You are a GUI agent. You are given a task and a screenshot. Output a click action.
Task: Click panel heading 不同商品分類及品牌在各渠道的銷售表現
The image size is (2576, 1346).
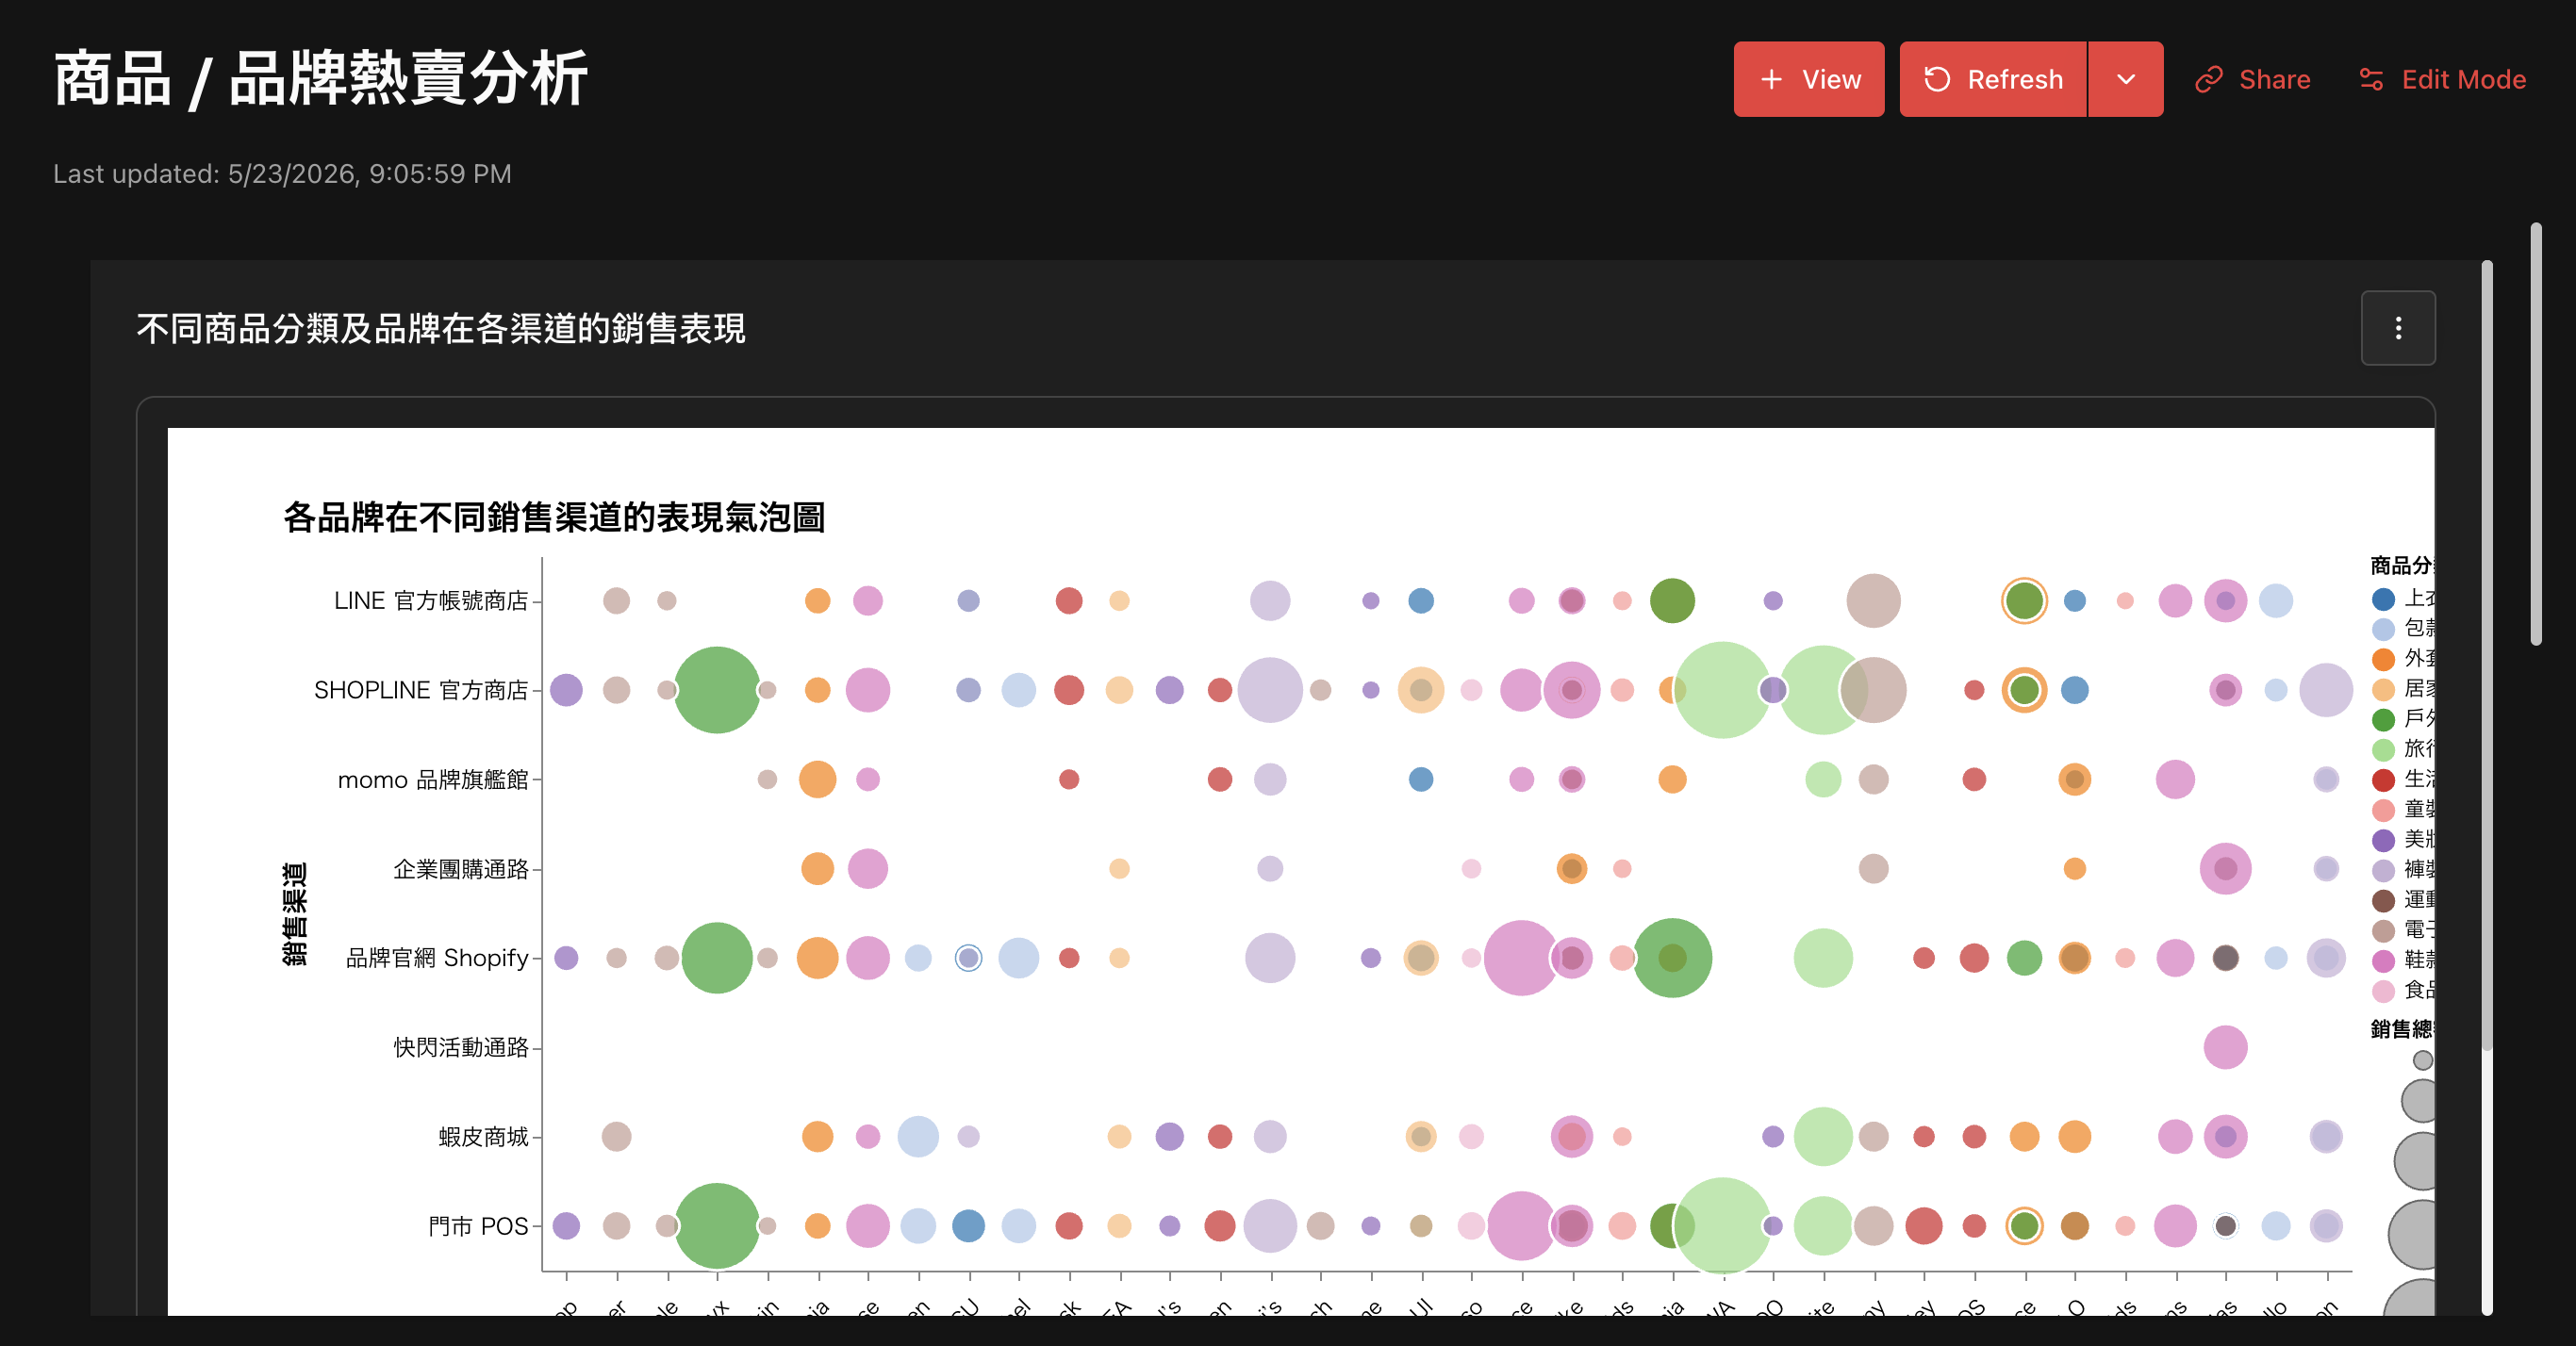[x=441, y=328]
